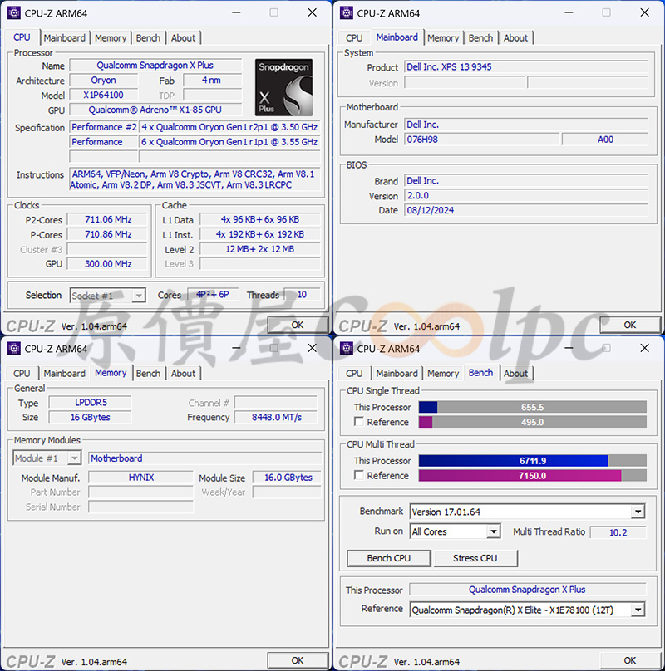665x671 pixels.
Task: Click the CPU-Z app icon in the top-left window title bar
Action: (13, 12)
